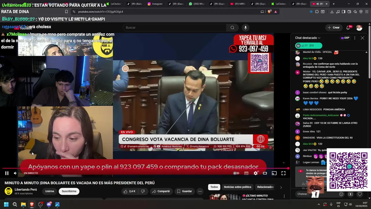This screenshot has width=371, height=209.
Task: Switch to theater mode view
Action: 265,173
